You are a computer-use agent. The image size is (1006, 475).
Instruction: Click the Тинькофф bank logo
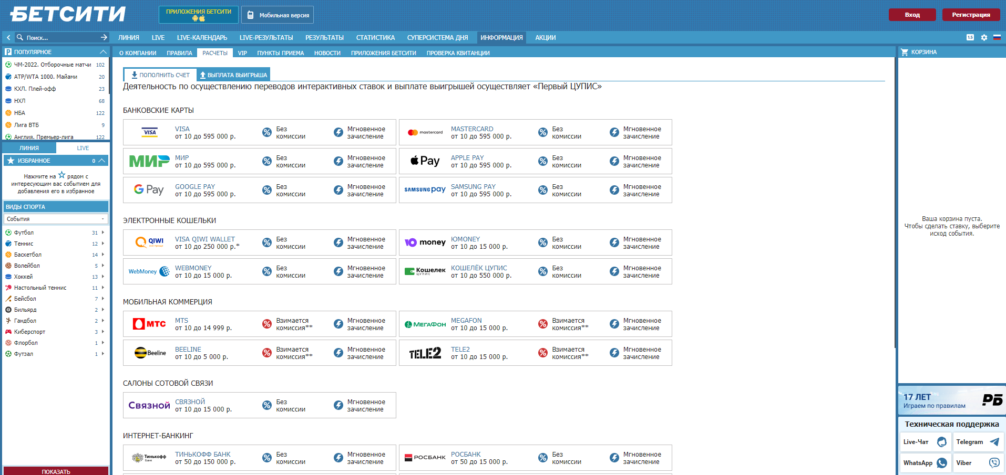click(x=149, y=458)
